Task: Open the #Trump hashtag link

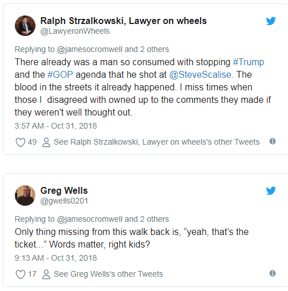Action: [x=249, y=62]
